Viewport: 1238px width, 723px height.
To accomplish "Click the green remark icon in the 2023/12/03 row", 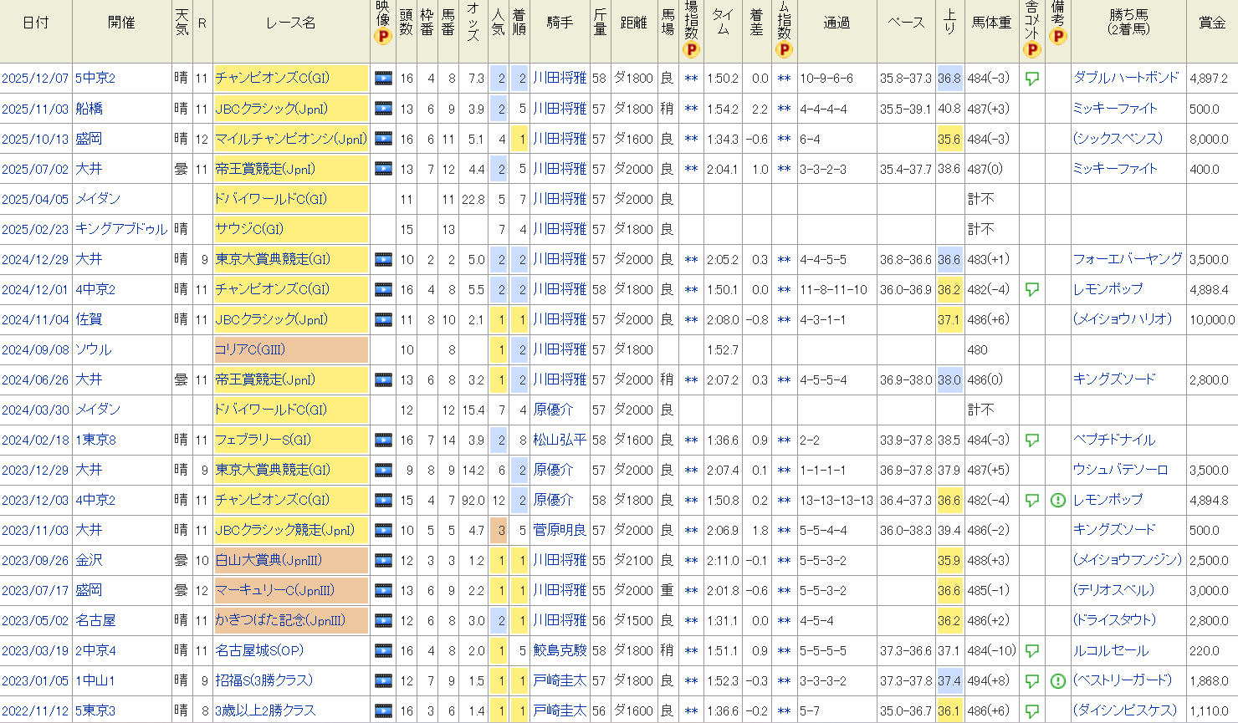I will click(1058, 500).
